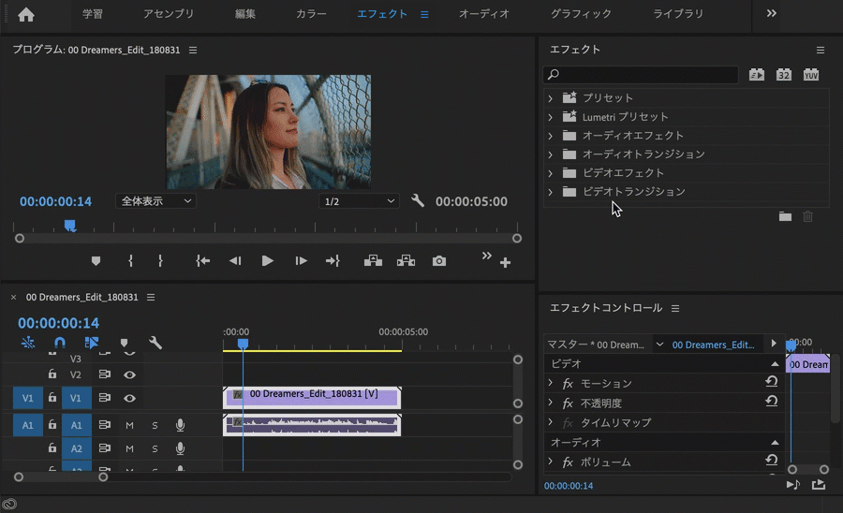
Task: Expand モーション effect properties
Action: tap(550, 383)
